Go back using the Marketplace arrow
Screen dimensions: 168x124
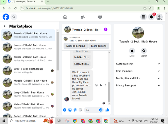[x=5, y=26]
